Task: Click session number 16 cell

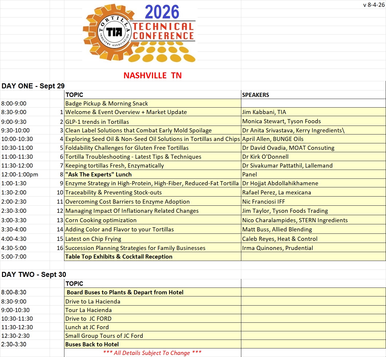Action: coord(57,248)
